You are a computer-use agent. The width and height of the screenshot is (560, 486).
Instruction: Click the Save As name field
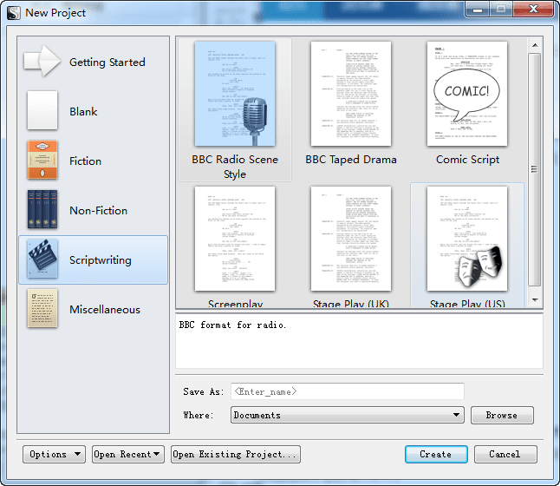(347, 391)
